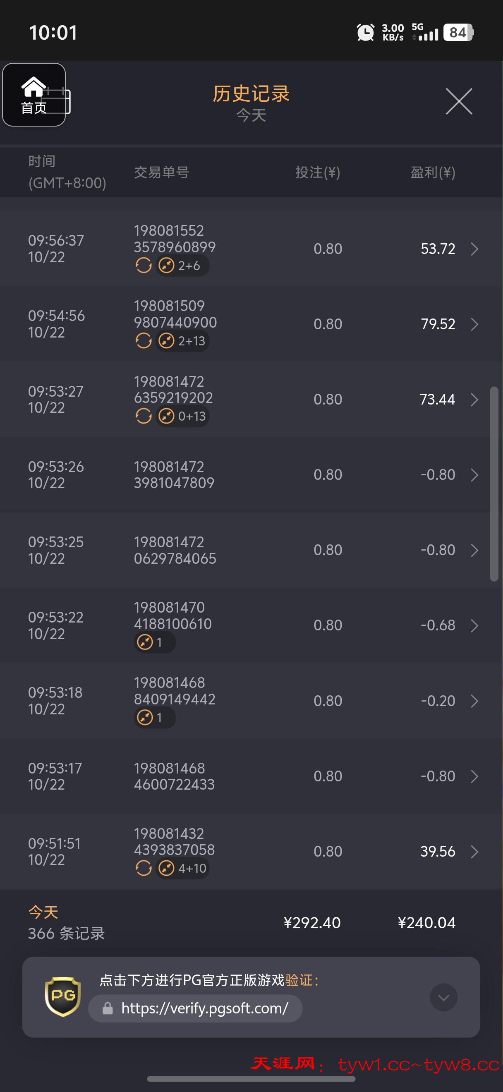Tap the 今天 date filter under the title

251,115
